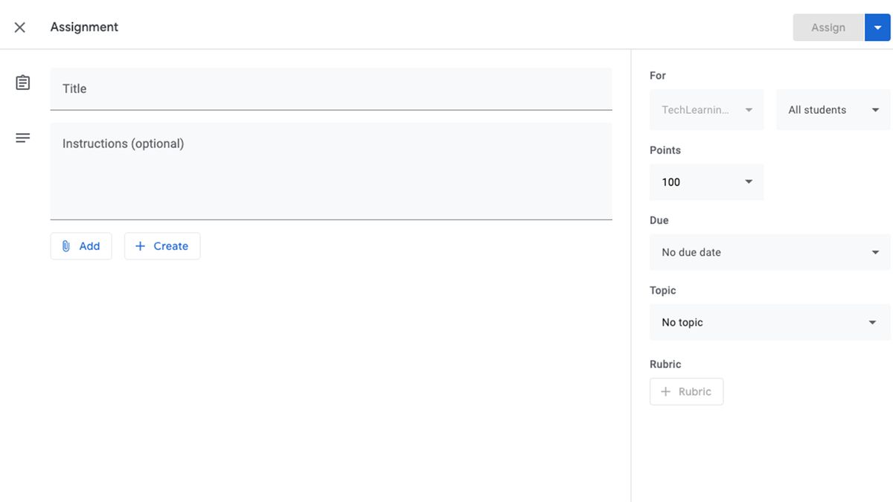893x502 pixels.
Task: Open the All students dropdown
Action: point(833,109)
